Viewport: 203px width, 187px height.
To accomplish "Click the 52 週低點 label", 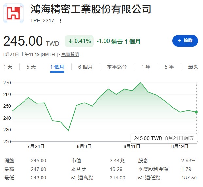I will [x=149, y=178].
